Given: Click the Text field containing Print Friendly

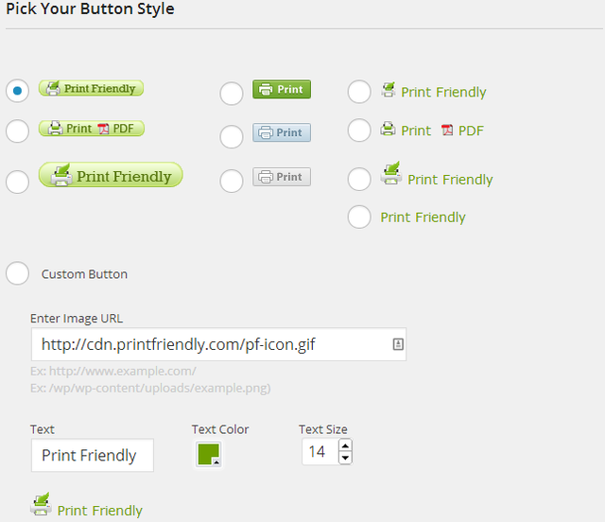Looking at the screenshot, I should (92, 455).
